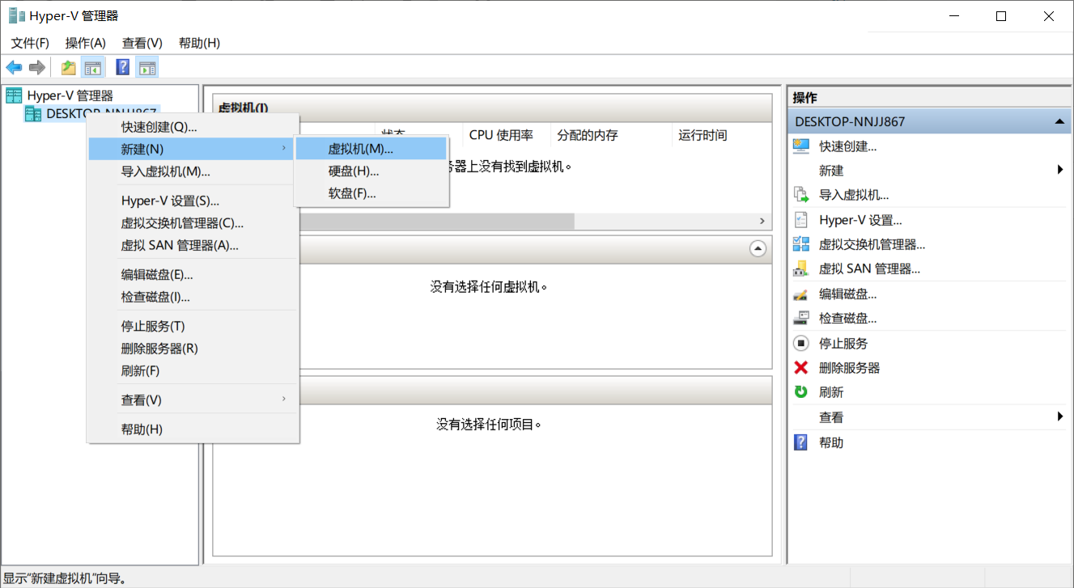Collapse the DESKTOP-NNJJ867 section in Actions pane
The height and width of the screenshot is (588, 1074).
tap(1059, 121)
